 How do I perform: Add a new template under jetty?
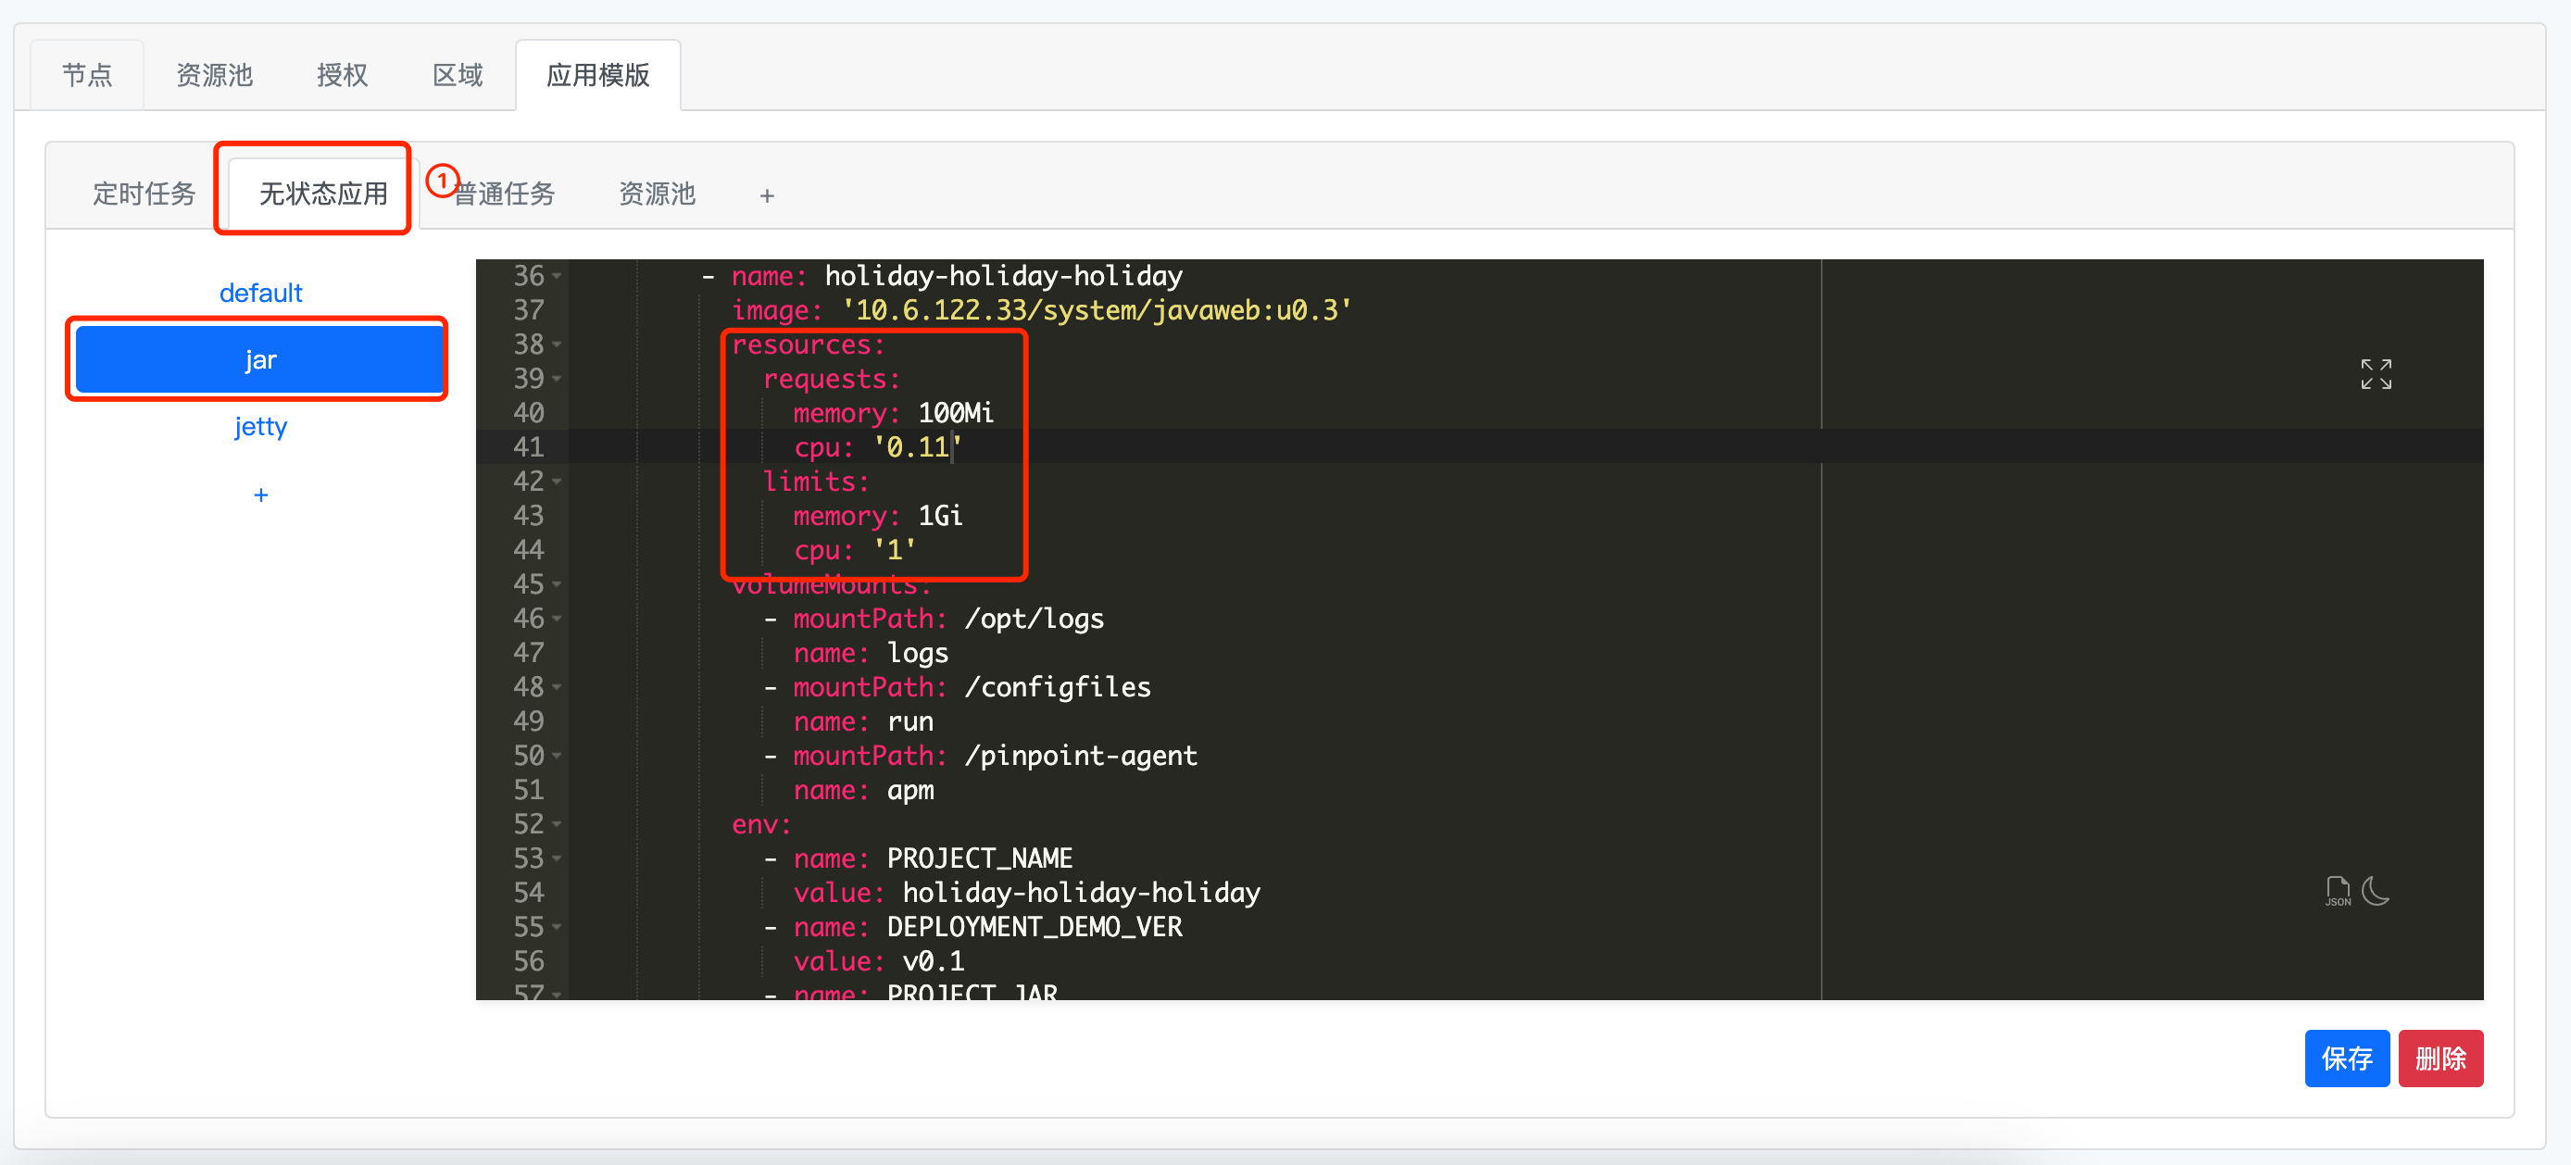click(260, 495)
